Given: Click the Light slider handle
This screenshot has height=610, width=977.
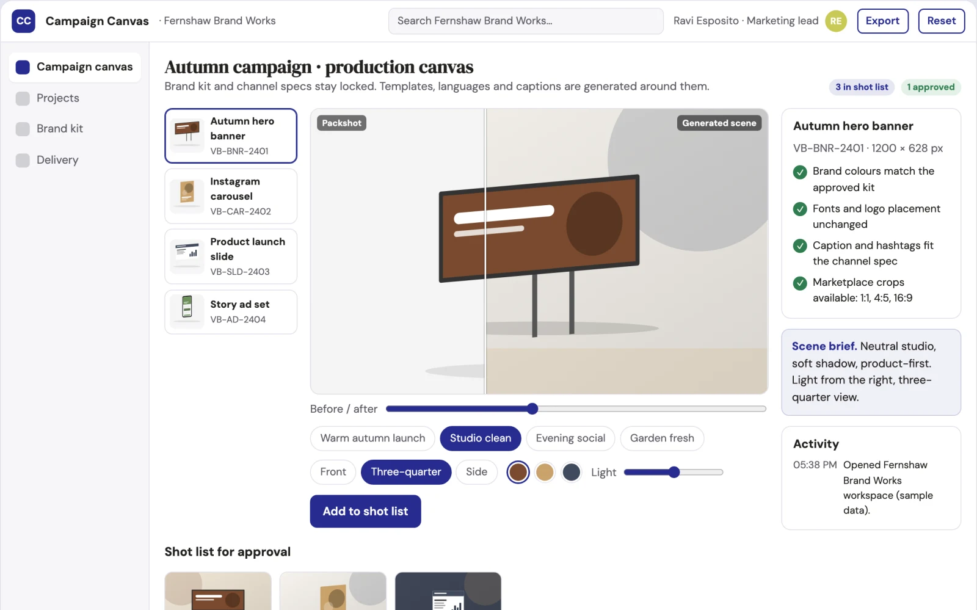Looking at the screenshot, I should 674,472.
